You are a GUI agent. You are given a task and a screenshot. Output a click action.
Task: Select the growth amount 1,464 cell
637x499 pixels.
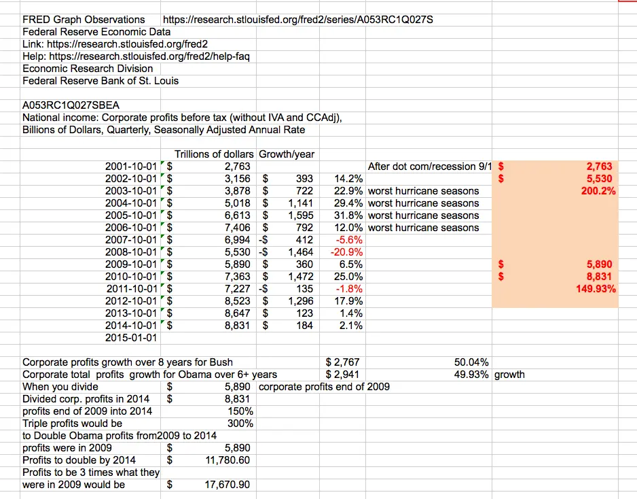(301, 252)
